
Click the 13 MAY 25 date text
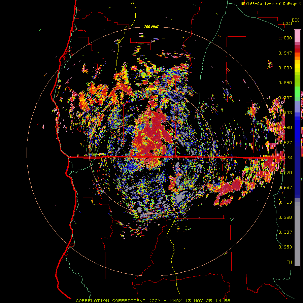coord(199,301)
